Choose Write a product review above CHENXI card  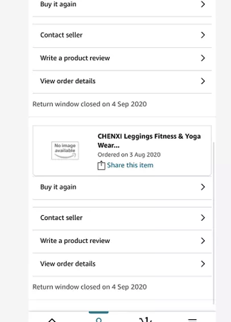tap(122, 58)
